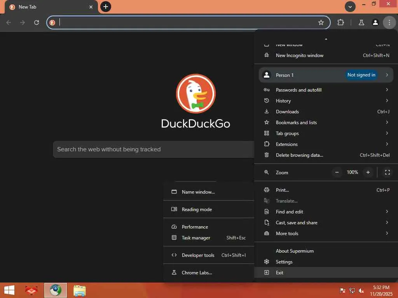Click the 100% zoom value

[352, 172]
